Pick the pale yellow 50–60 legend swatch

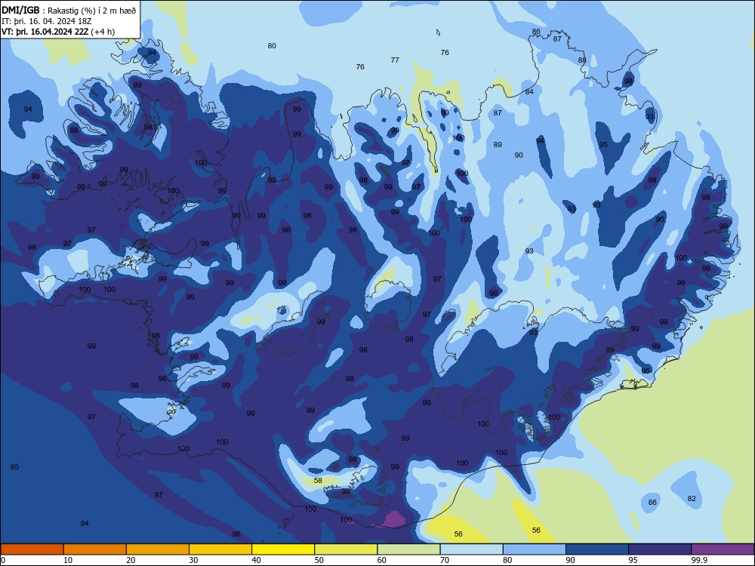pyautogui.click(x=346, y=549)
